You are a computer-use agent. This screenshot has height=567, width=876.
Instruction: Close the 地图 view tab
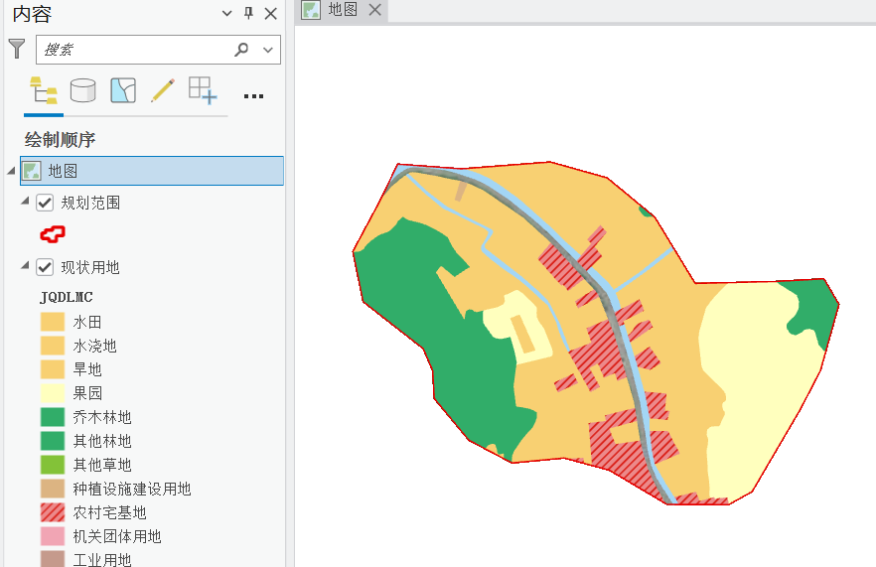click(x=375, y=10)
